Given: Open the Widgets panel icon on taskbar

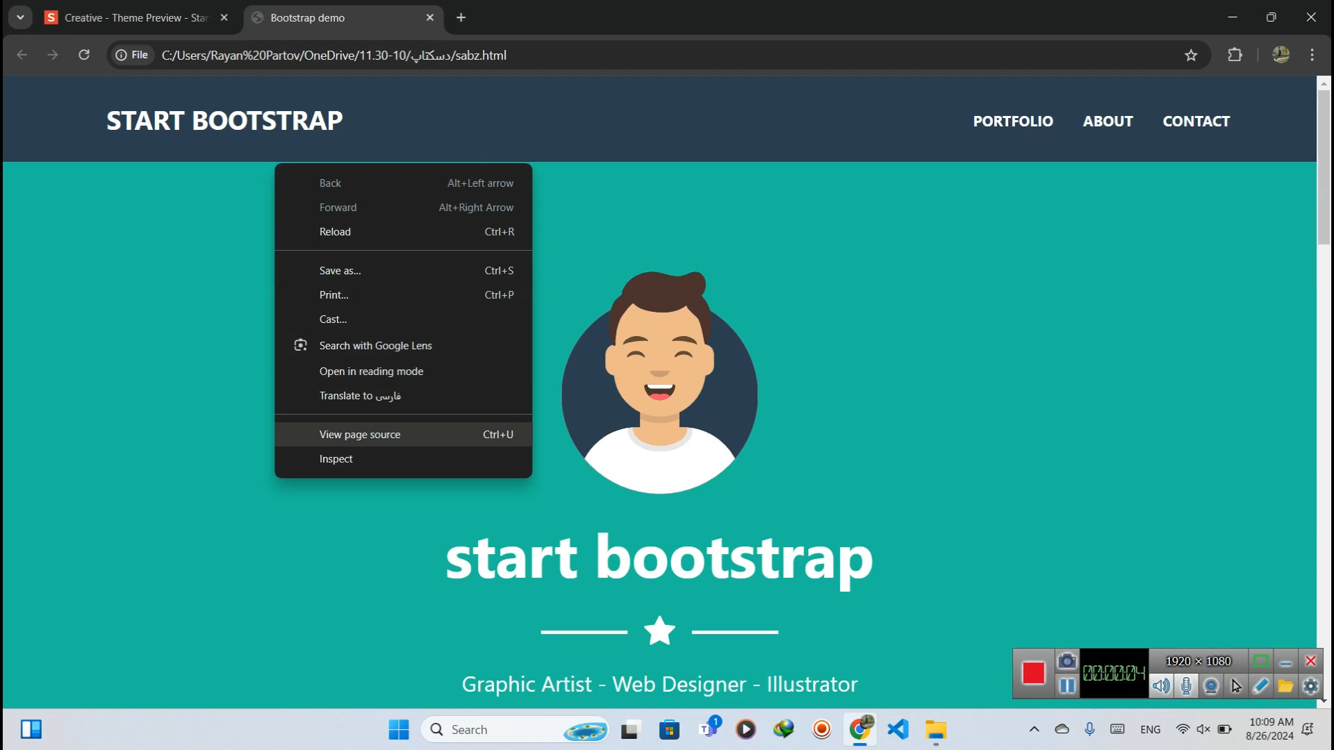Looking at the screenshot, I should click(x=31, y=730).
